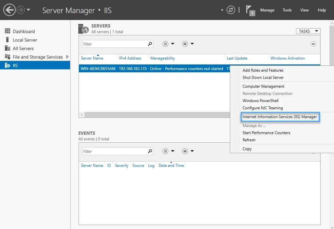Screen dimensions: 334x229
Task: Select All Servers in the sidebar
Action: pos(23,48)
